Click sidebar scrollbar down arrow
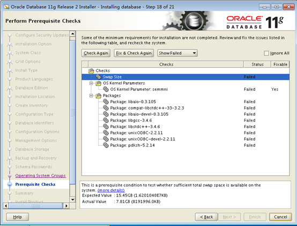The image size is (297, 226). point(72,200)
